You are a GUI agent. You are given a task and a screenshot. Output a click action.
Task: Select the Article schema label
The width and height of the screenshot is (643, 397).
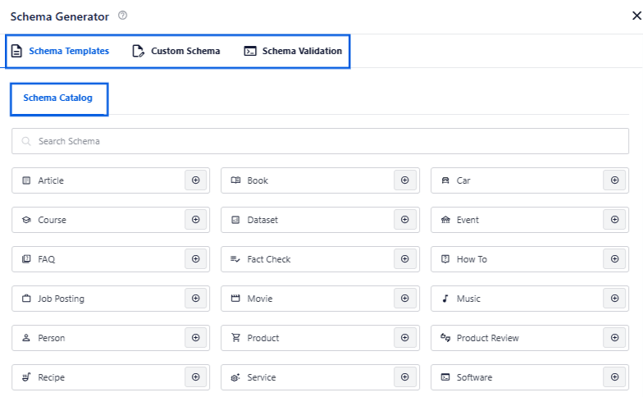[51, 180]
